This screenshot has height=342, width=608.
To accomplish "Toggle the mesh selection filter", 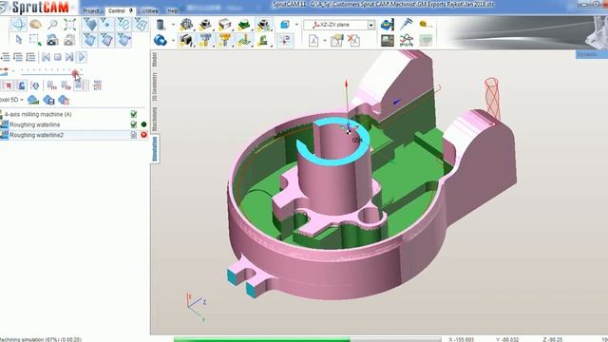I will [x=141, y=25].
